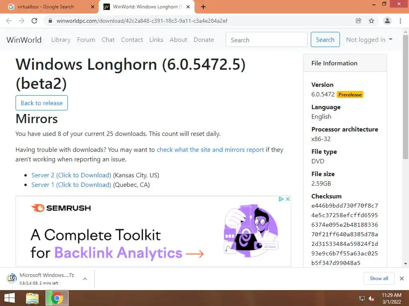Image resolution: width=409 pixels, height=306 pixels.
Task: Close the virtualbox Google Search tab
Action: [93, 7]
